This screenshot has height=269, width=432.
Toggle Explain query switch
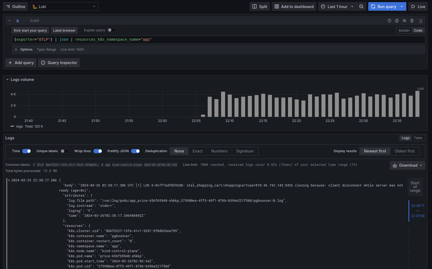click(112, 30)
